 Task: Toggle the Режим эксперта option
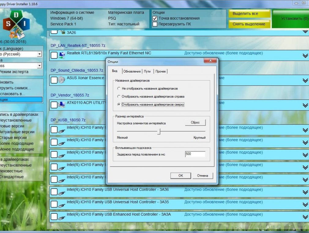(14, 72)
